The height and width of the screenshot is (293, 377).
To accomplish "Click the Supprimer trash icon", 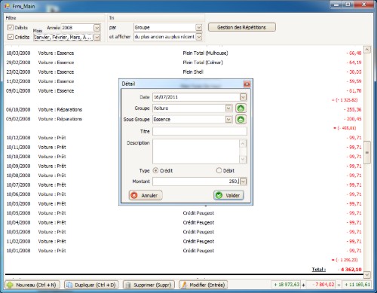I will [x=128, y=285].
